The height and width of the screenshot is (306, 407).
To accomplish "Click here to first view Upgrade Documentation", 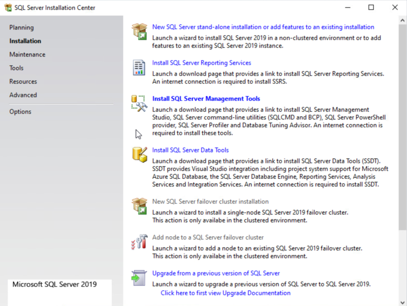I will point(225,293).
